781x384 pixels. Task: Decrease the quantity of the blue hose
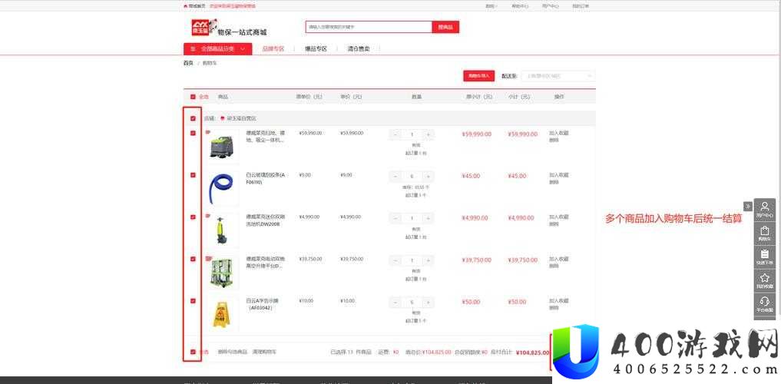click(395, 177)
